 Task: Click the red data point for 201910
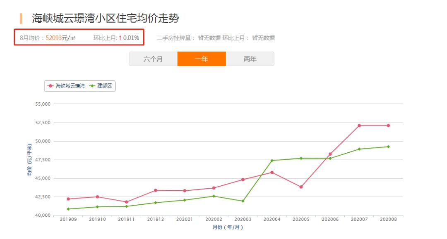97,196
